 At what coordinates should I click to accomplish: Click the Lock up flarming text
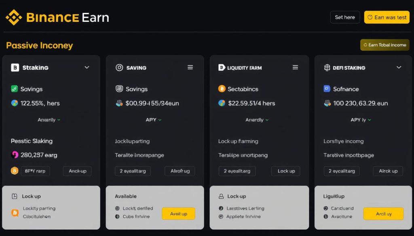tap(238, 142)
